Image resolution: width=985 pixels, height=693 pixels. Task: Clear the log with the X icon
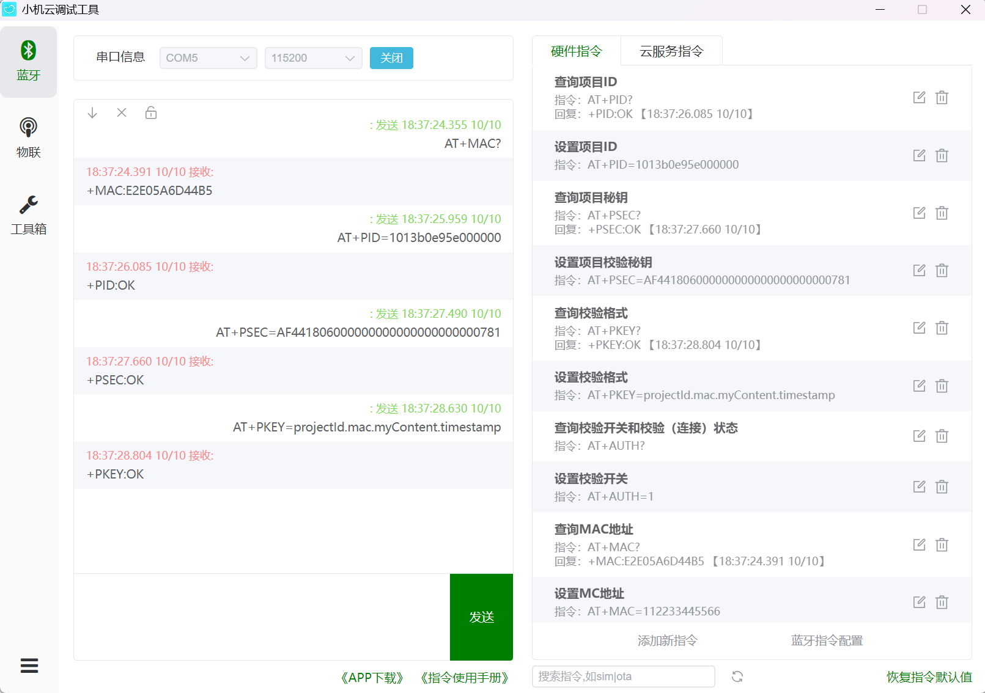(x=122, y=113)
